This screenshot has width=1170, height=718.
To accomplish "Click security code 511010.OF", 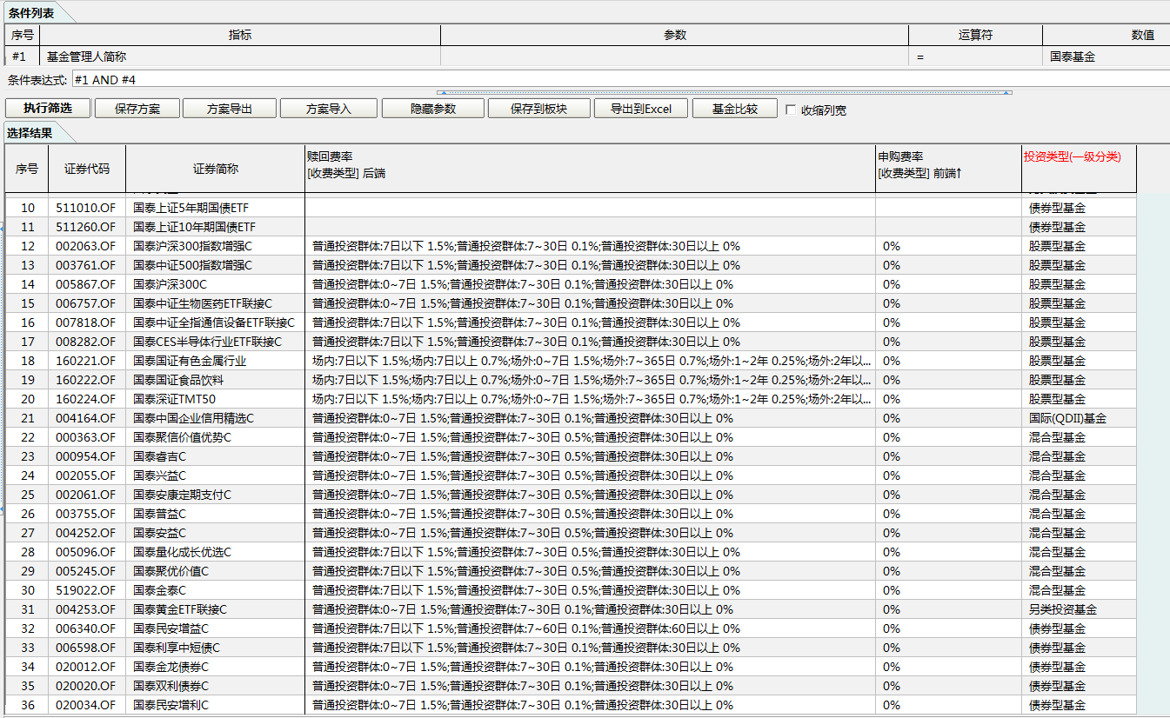I will pos(85,208).
